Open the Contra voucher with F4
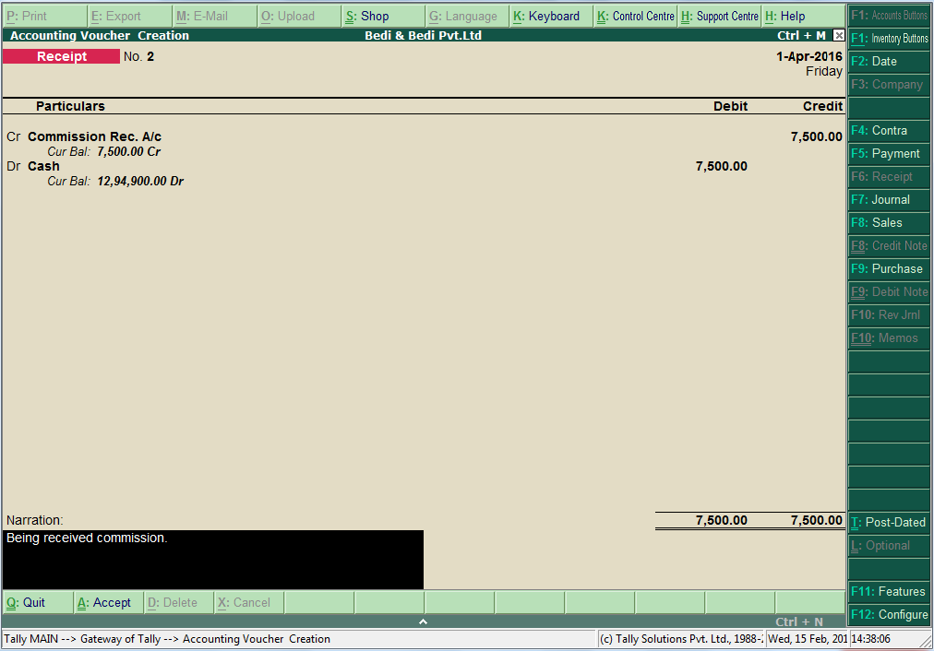Viewport: 934px width, 651px height. click(x=887, y=131)
